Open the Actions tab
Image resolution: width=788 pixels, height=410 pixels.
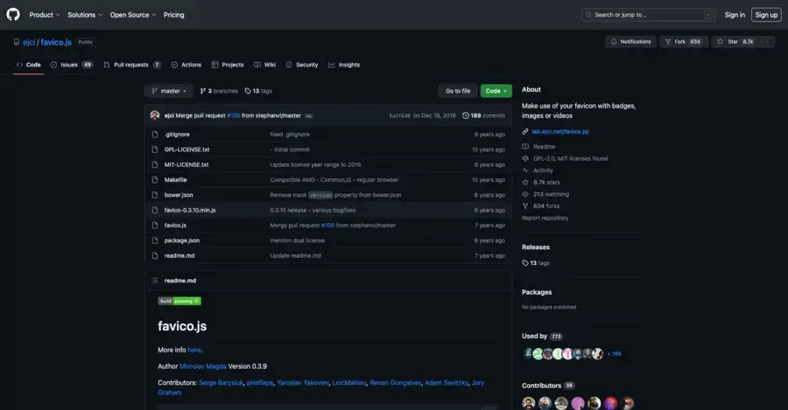(x=186, y=65)
